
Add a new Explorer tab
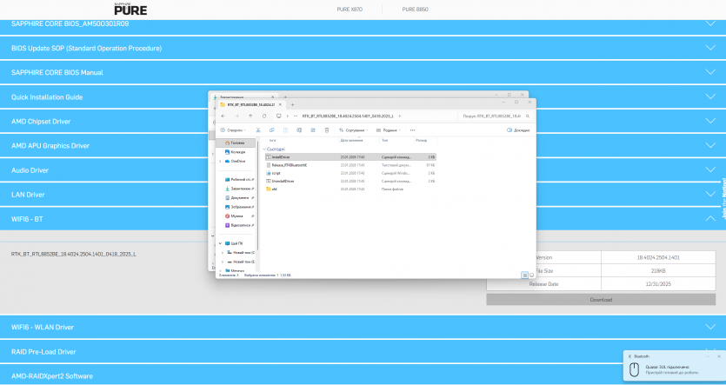(292, 104)
